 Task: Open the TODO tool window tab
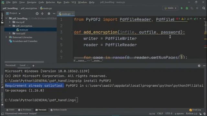10,110
